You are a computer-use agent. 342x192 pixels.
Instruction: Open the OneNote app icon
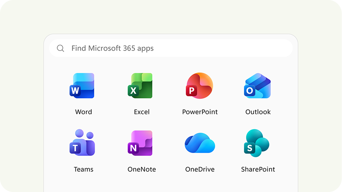coord(140,143)
